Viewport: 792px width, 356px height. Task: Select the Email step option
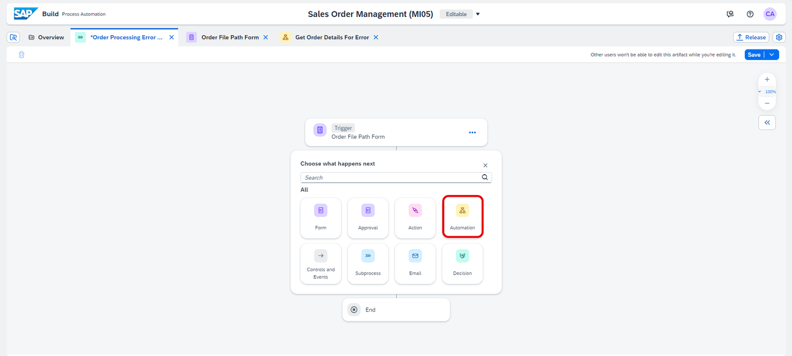coord(415,264)
